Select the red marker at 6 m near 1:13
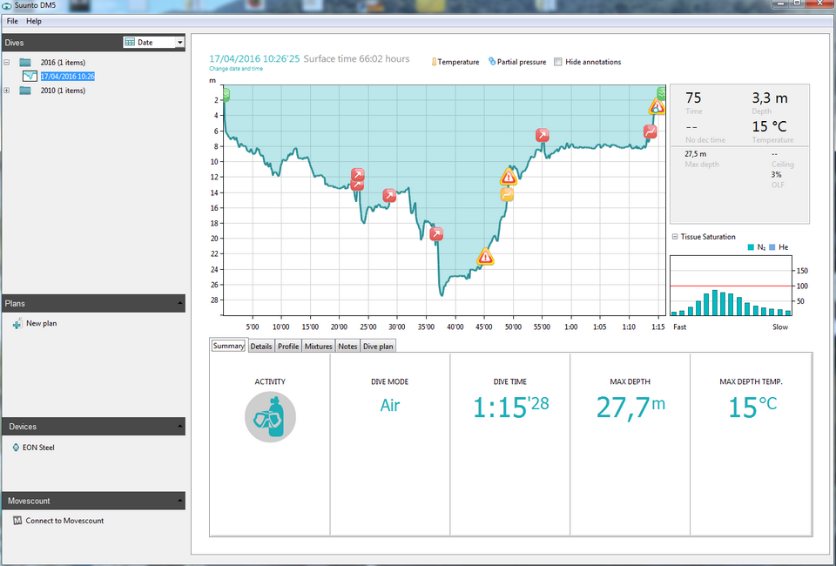Viewport: 836px width, 566px height. click(x=650, y=131)
